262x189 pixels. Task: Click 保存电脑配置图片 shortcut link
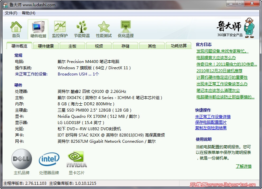click(211, 122)
